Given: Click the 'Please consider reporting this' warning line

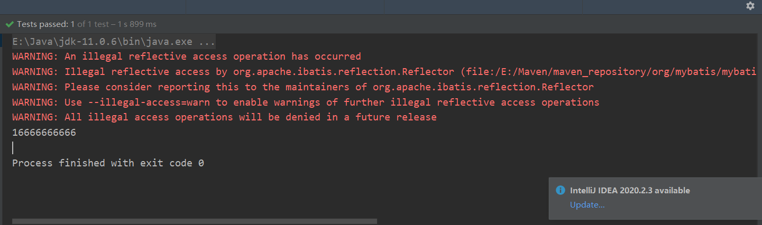Looking at the screenshot, I should 303,87.
